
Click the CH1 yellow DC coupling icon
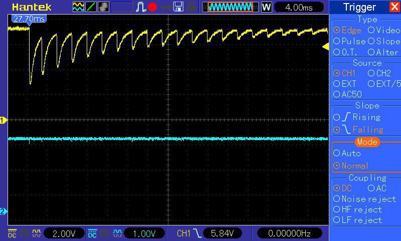pos(12,233)
